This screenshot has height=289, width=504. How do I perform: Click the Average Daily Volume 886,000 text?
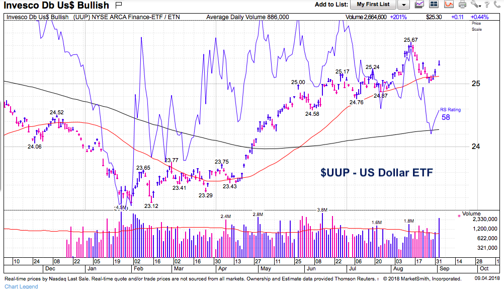247,17
